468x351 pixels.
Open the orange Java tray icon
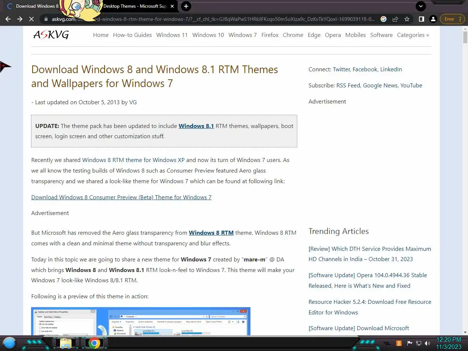coord(399,343)
